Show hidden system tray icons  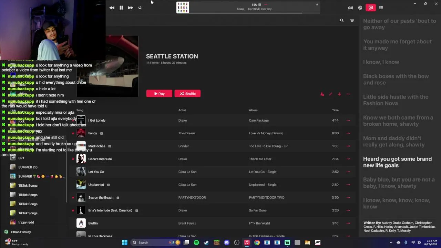391,242
